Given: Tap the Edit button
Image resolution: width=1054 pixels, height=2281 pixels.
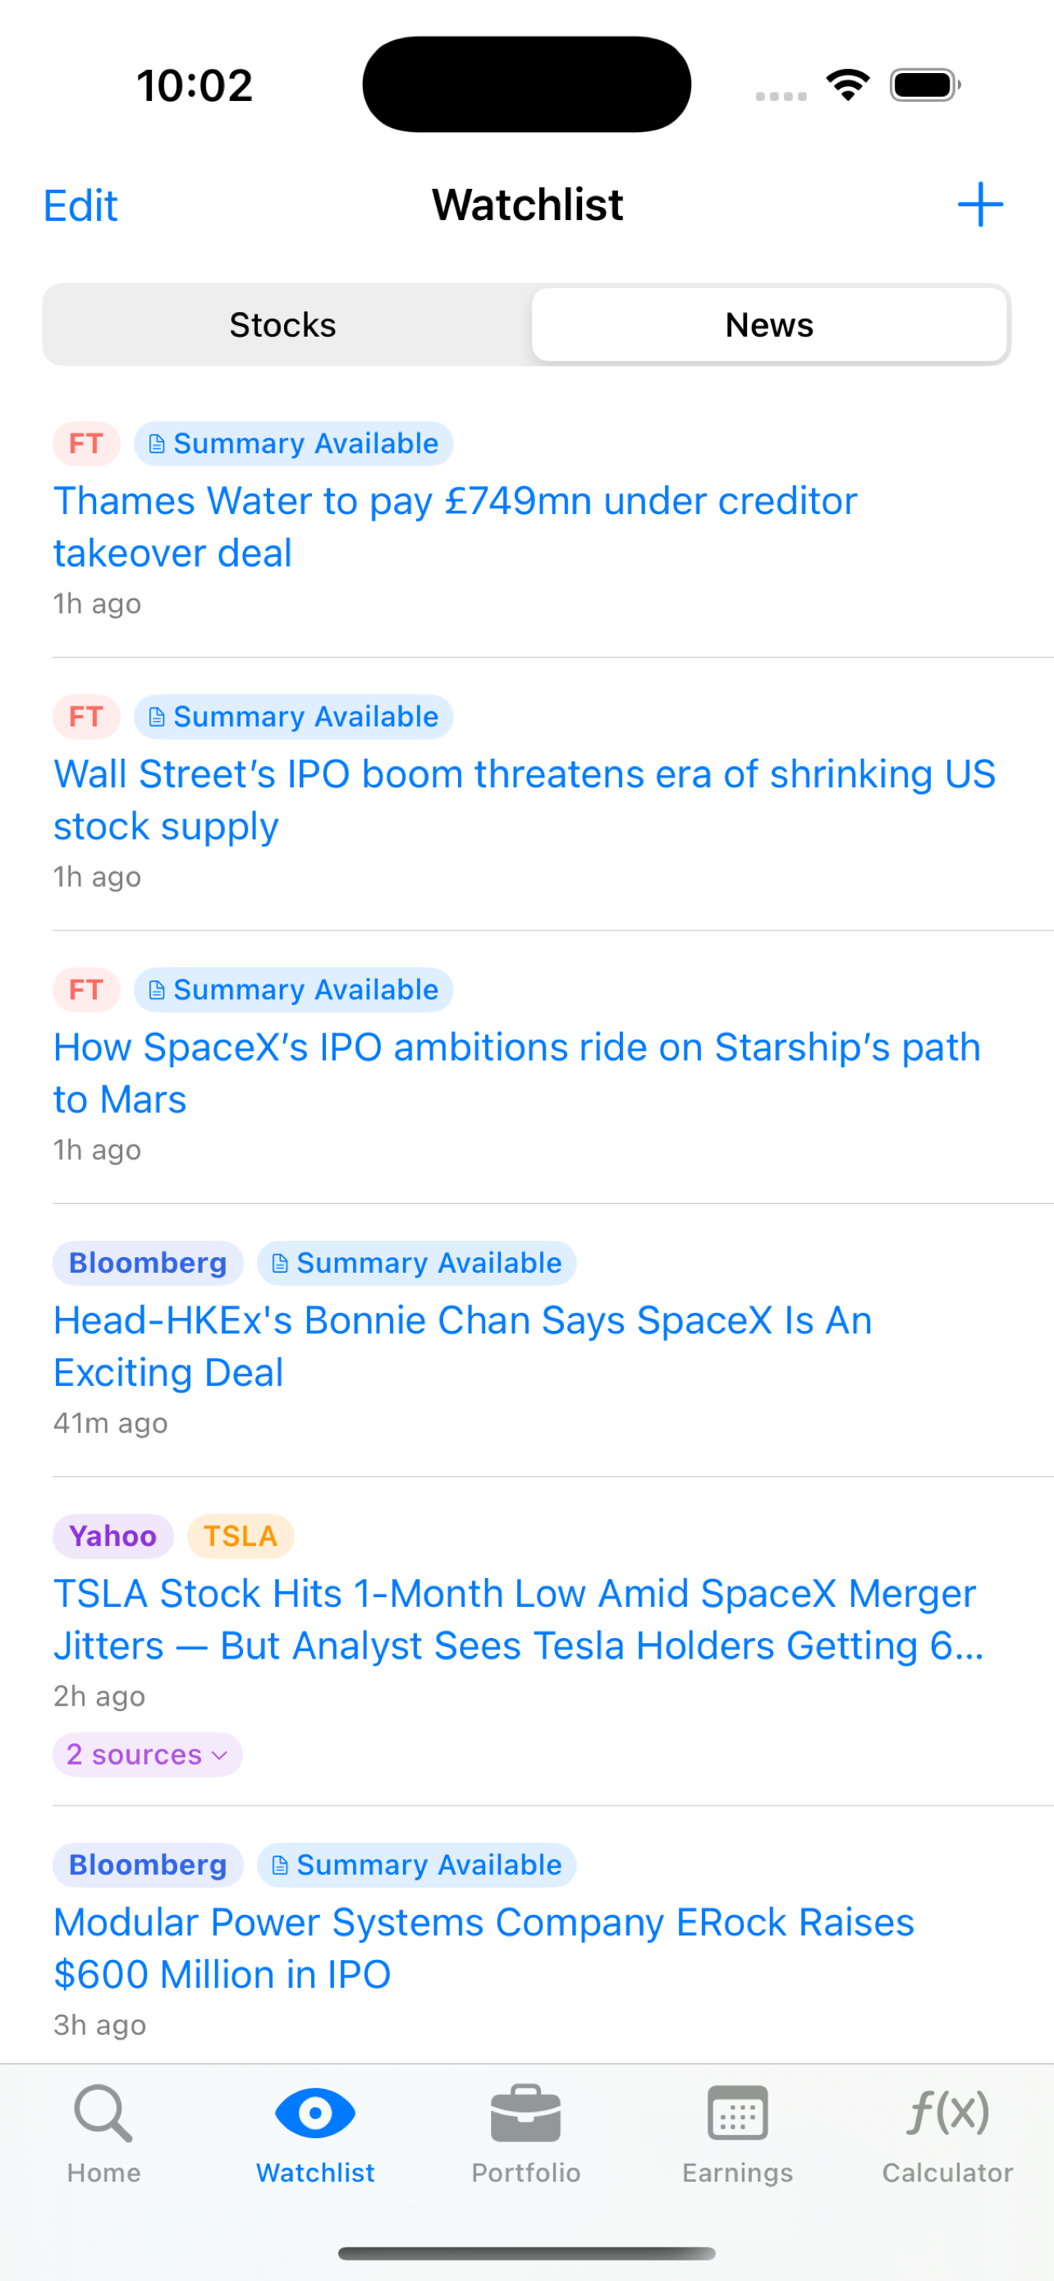Looking at the screenshot, I should (x=80, y=206).
